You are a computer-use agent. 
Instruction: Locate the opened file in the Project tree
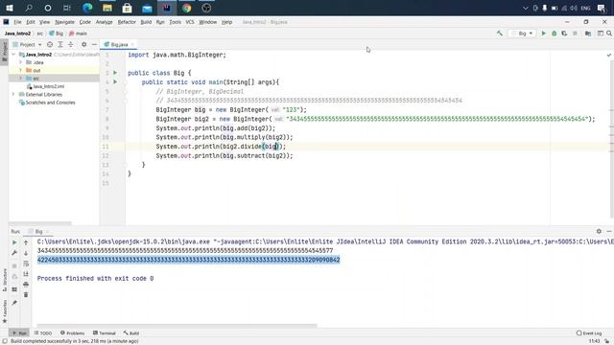pyautogui.click(x=50, y=45)
